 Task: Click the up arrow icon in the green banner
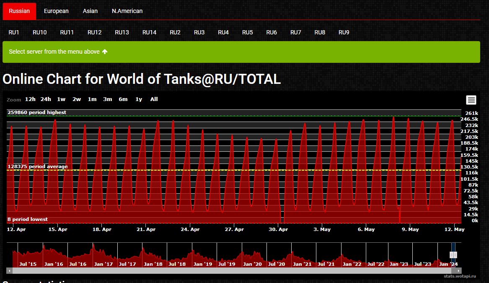[x=105, y=52]
